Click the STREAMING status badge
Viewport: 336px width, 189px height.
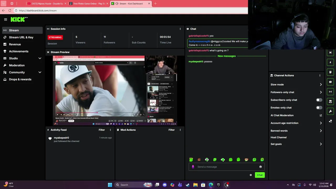click(55, 37)
